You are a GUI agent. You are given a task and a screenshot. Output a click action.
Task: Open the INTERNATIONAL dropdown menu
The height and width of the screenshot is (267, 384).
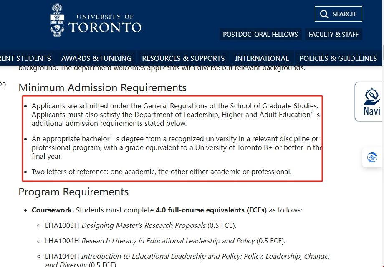[x=262, y=58]
